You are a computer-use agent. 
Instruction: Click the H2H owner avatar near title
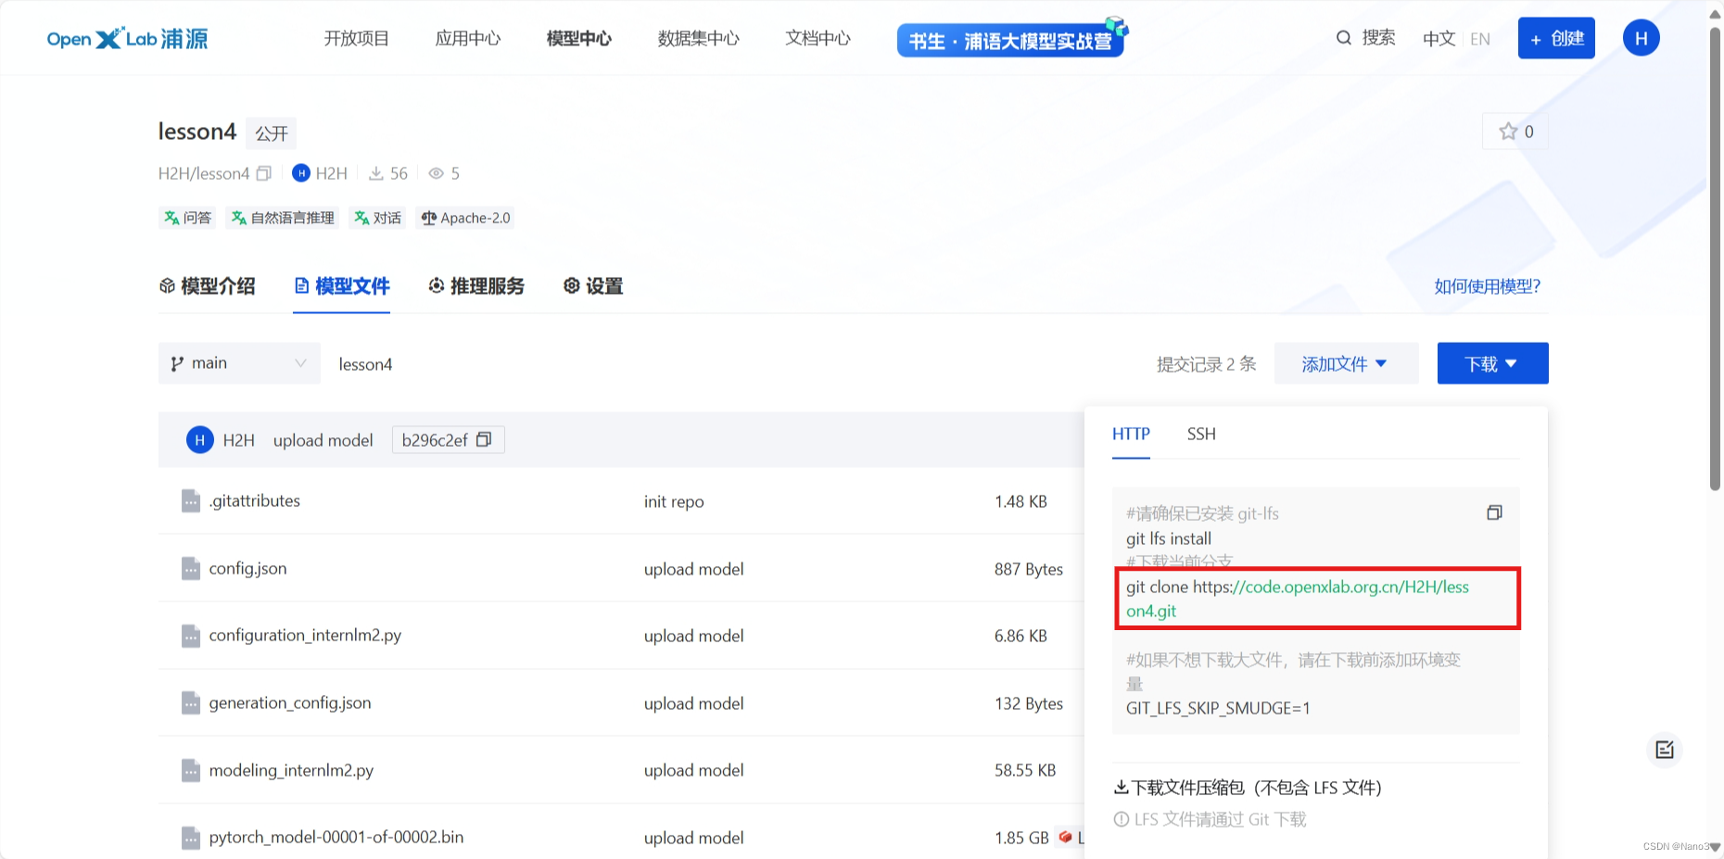(x=301, y=173)
